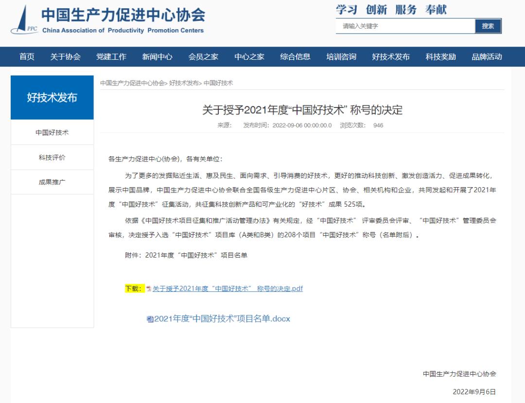Click breadcrumb 中国生产力促进中心协会
525x403 pixels.
[x=132, y=83]
